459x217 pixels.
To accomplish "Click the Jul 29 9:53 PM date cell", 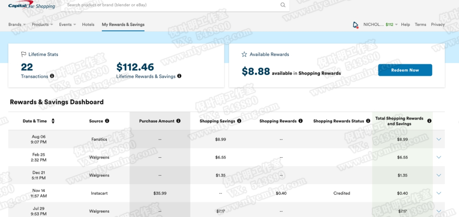I will pyautogui.click(x=39, y=211).
